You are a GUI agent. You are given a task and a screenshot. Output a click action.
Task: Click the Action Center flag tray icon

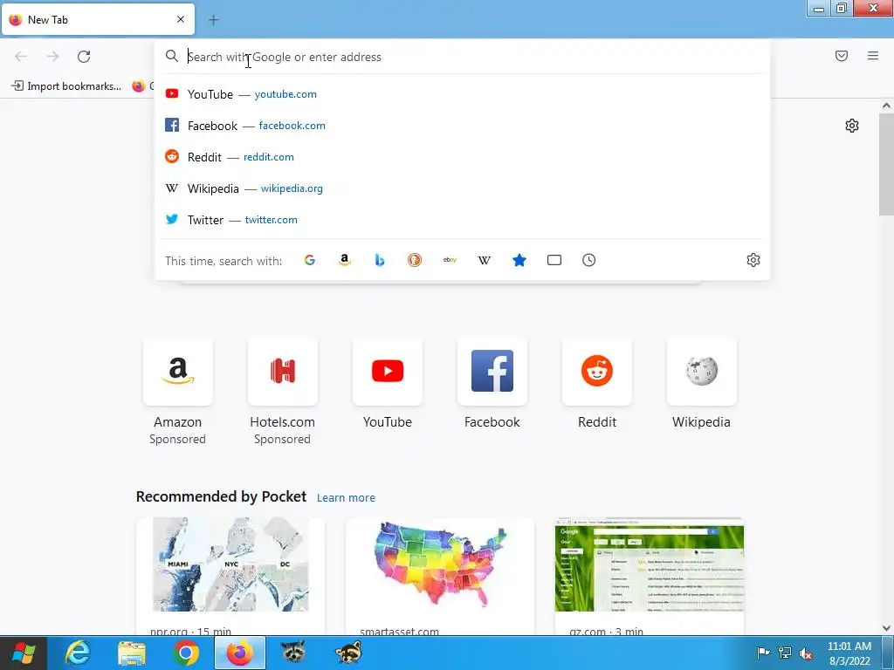click(x=763, y=653)
